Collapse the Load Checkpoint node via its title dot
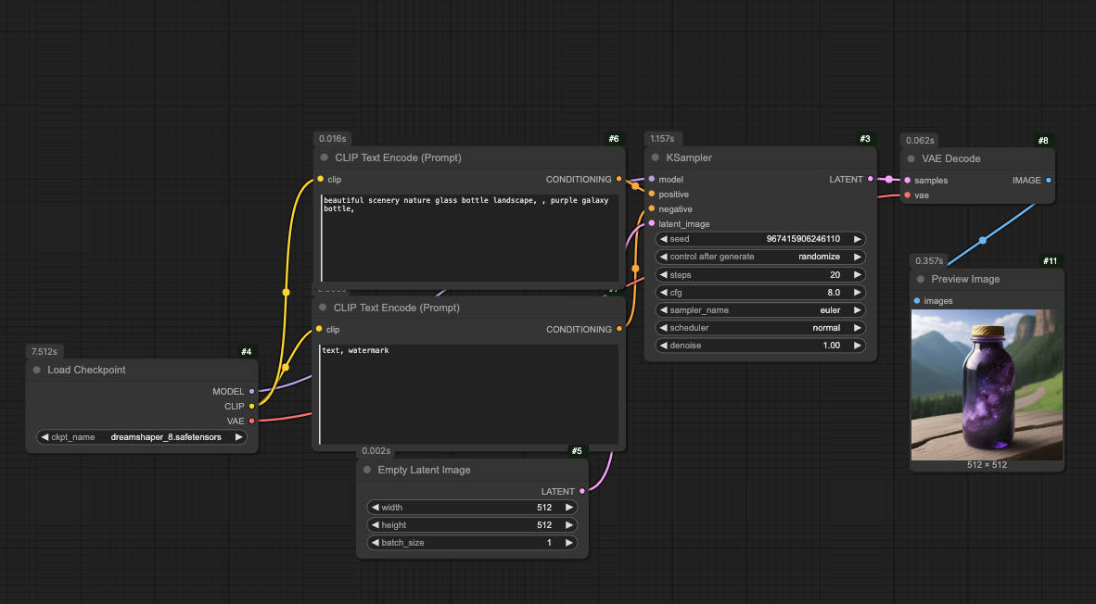This screenshot has width=1096, height=604. (x=37, y=370)
